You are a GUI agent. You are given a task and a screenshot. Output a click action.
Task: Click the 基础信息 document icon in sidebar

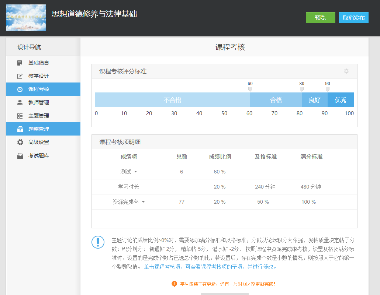pyautogui.click(x=20, y=63)
